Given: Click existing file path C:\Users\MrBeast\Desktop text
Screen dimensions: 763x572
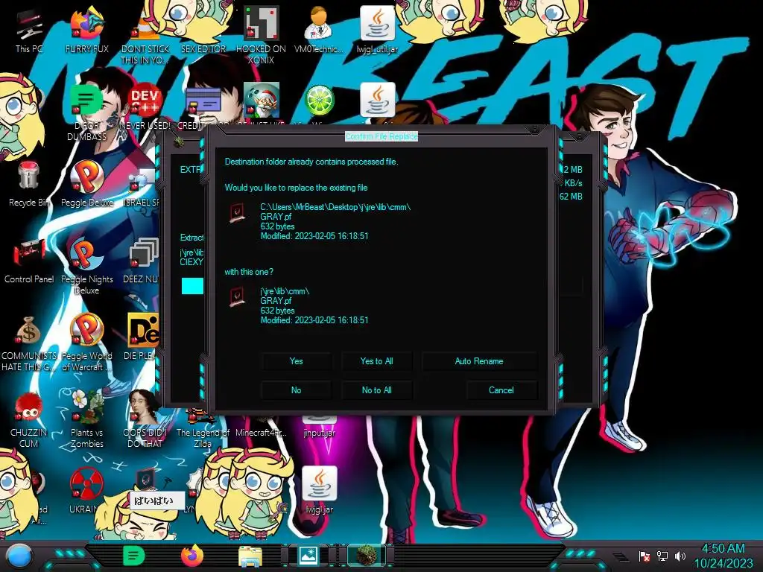Looking at the screenshot, I should (x=335, y=207).
